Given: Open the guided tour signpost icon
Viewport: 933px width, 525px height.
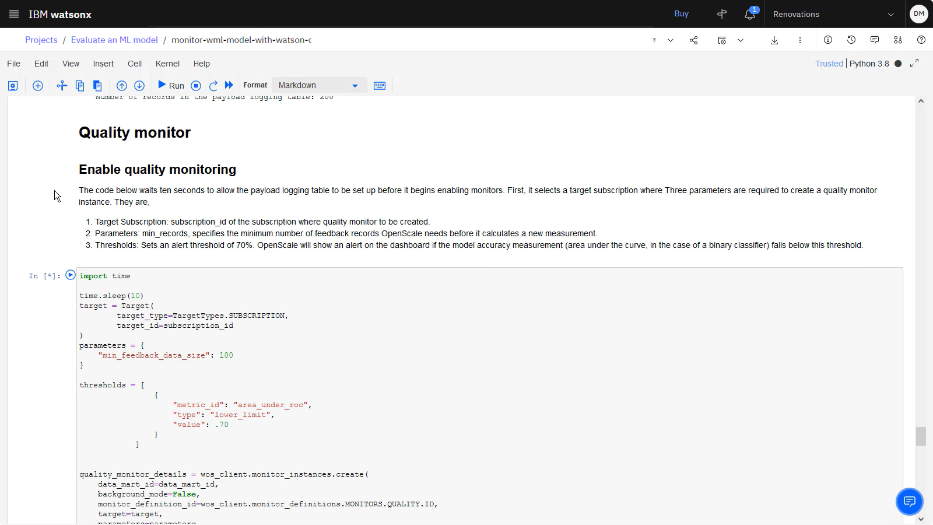Looking at the screenshot, I should (x=722, y=14).
